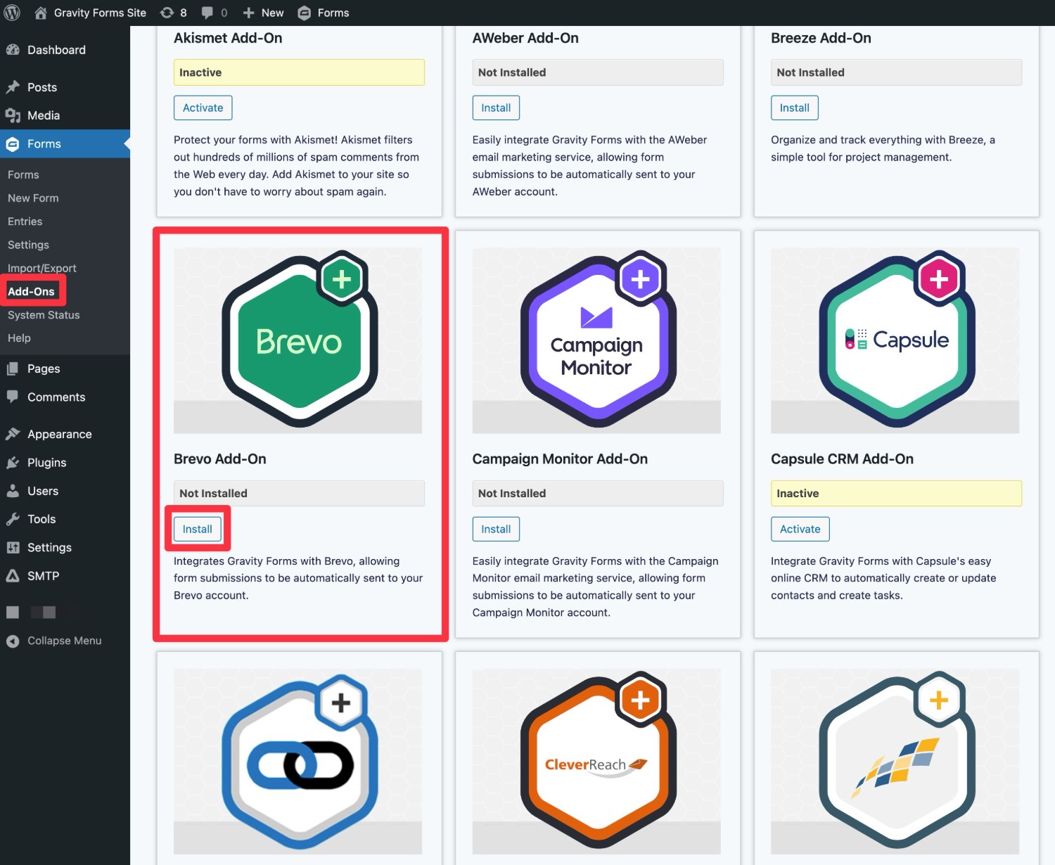Open Forms Settings submenu item

point(28,245)
